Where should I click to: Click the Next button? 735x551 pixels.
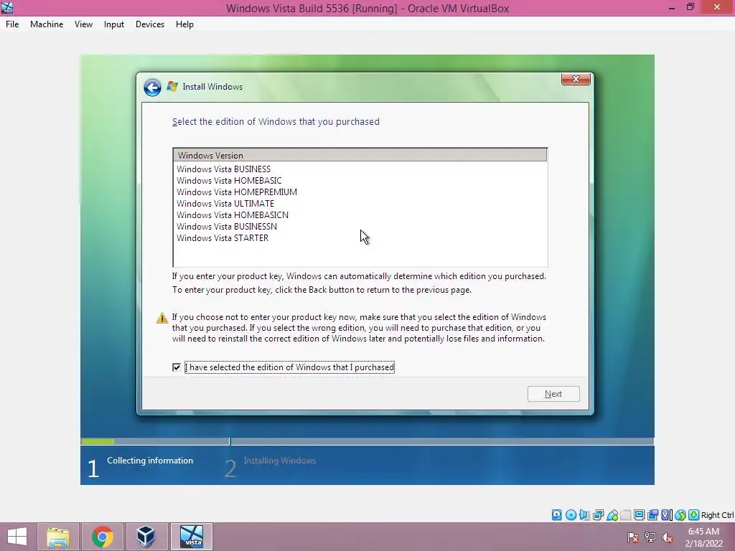click(553, 394)
